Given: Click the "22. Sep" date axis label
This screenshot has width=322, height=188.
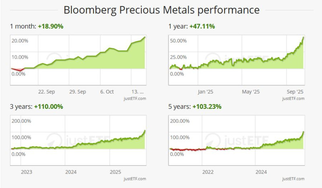Looking at the screenshot, I should pos(47,92).
